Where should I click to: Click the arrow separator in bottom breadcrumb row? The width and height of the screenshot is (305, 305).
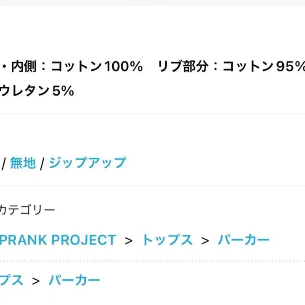(x=36, y=280)
